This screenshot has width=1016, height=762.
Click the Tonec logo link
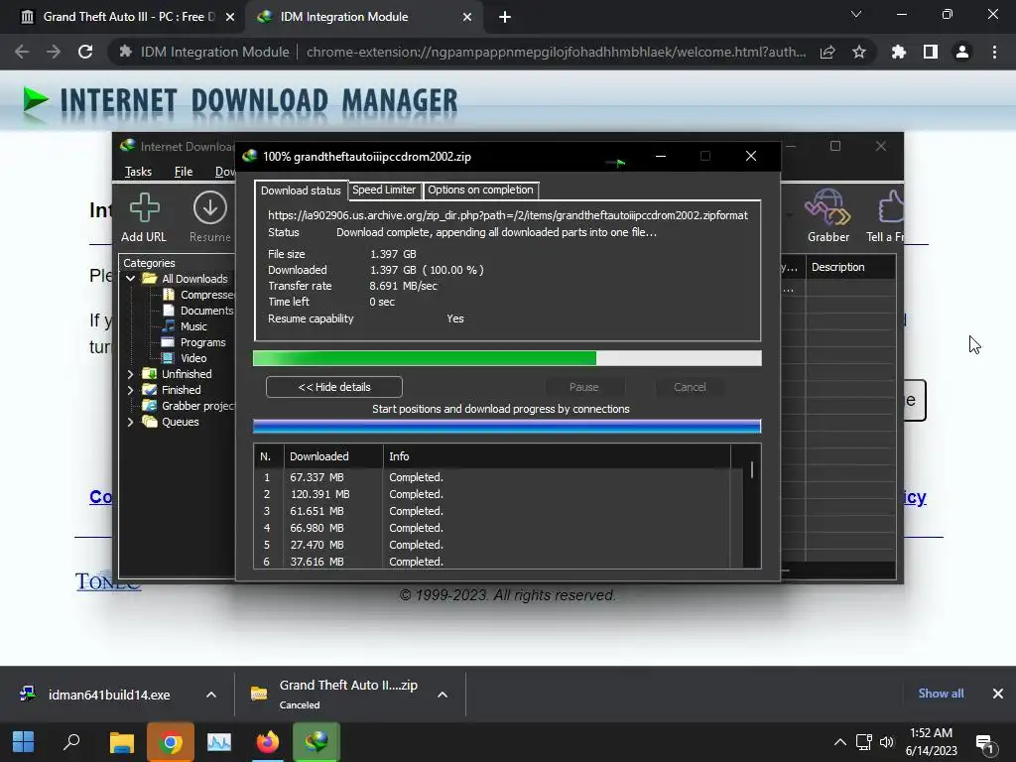click(x=107, y=581)
